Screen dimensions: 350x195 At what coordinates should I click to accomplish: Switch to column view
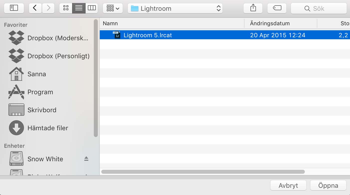click(92, 8)
